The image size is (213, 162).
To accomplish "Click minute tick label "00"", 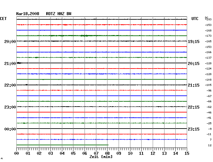I will point(17,153).
